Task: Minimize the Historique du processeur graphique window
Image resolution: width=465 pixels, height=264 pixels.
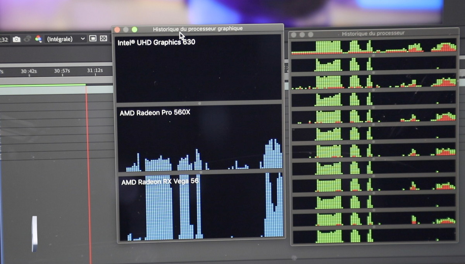Action: [126, 29]
